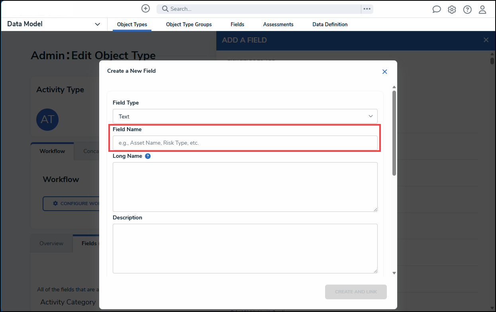Screen dimensions: 496x312
Task: Click the Create and Link button
Action: pyautogui.click(x=356, y=292)
